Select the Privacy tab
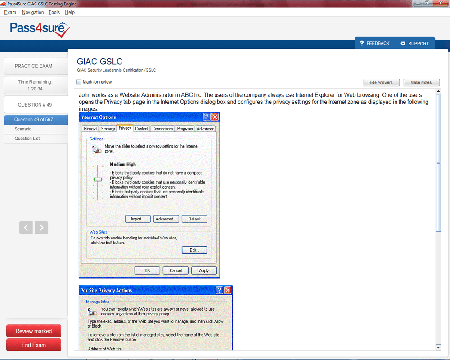Viewport: 450px width, 360px height. (125, 128)
